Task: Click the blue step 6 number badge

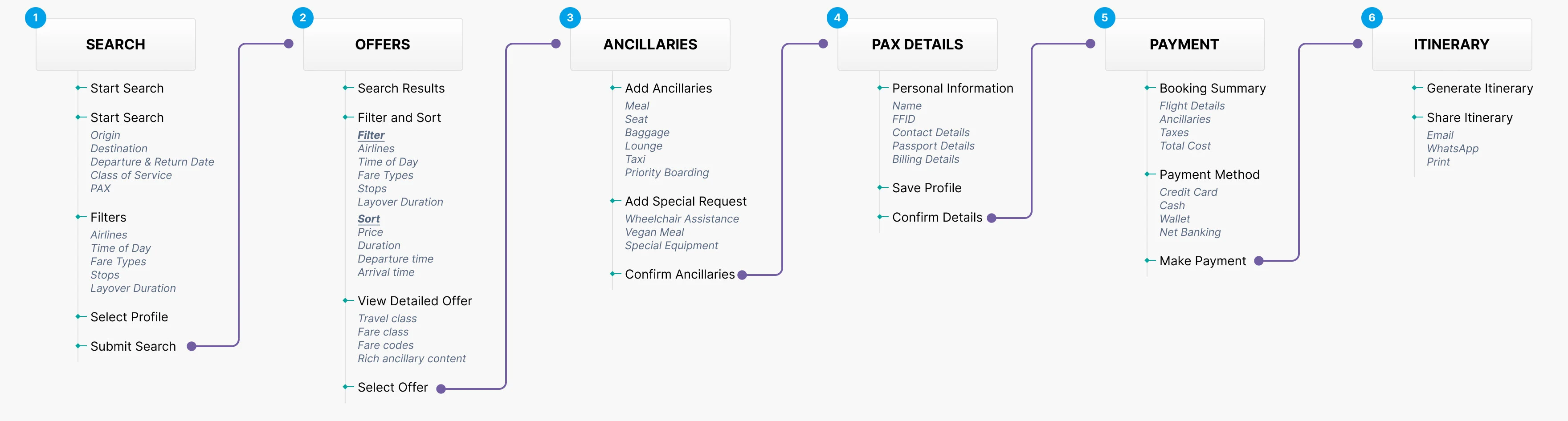Action: pos(1372,18)
